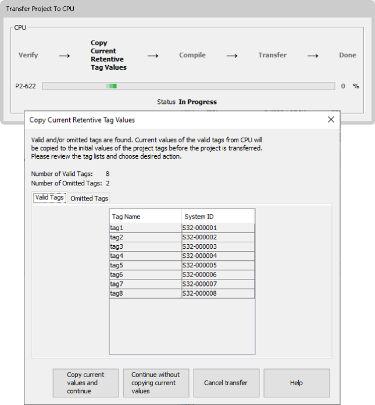The width and height of the screenshot is (375, 405).
Task: Pick tag4 from the tag list
Action: [145, 256]
